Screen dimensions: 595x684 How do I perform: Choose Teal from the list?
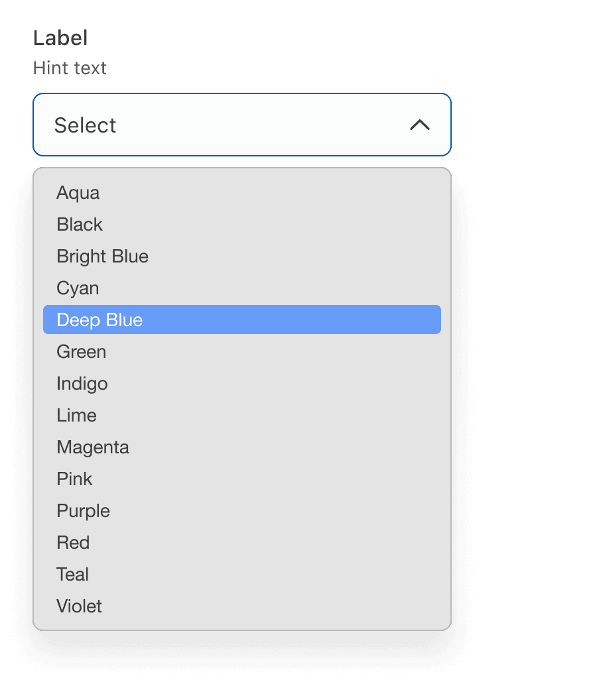73,575
